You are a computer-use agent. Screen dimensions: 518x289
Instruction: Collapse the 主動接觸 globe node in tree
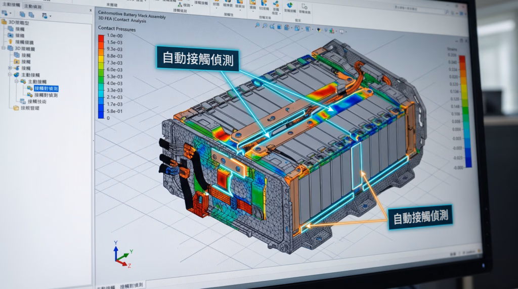(x=10, y=75)
